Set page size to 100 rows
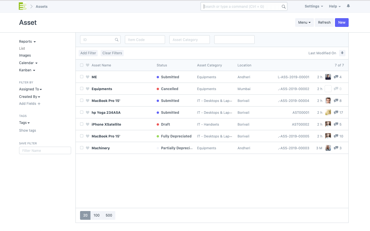Viewport: 370px width, 231px height. pos(97,215)
